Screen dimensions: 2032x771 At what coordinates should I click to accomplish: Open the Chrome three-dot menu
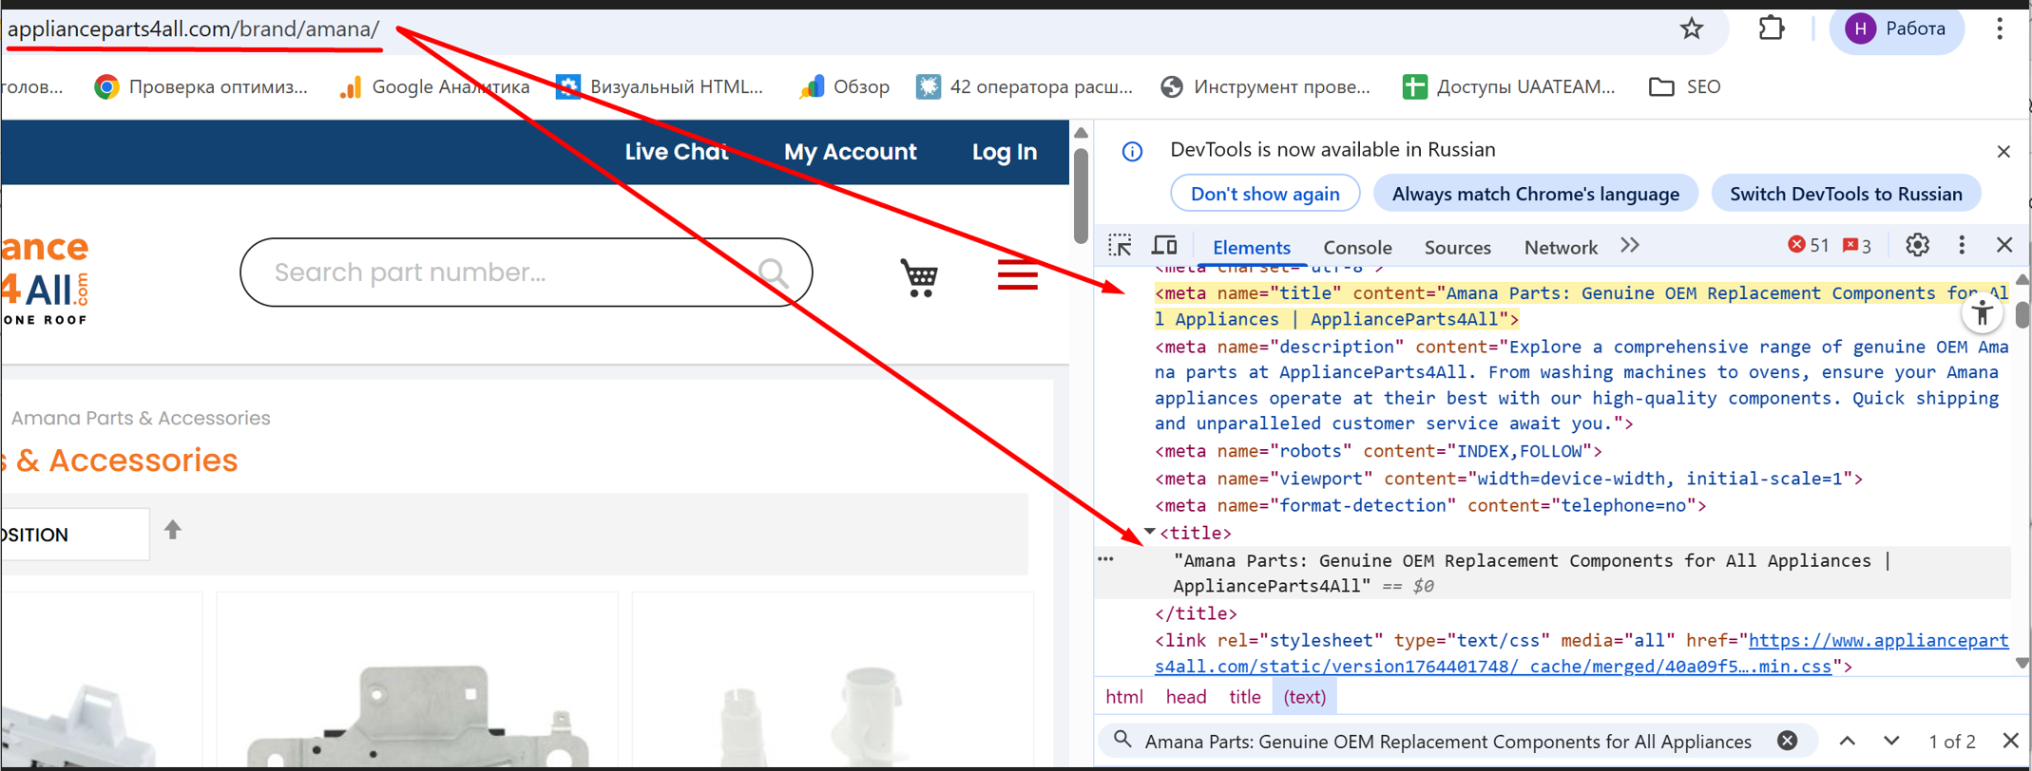2000,28
